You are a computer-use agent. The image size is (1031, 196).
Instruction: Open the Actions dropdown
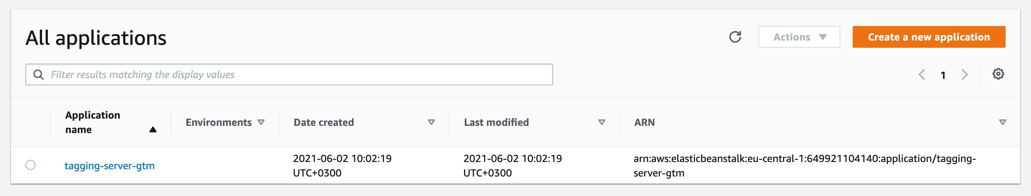tap(799, 37)
